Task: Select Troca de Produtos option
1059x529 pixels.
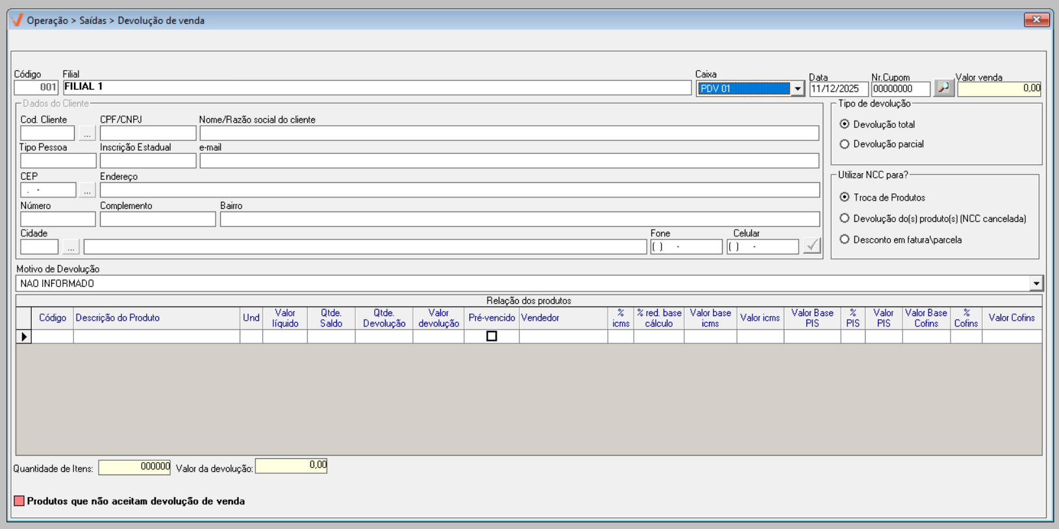Action: [845, 197]
